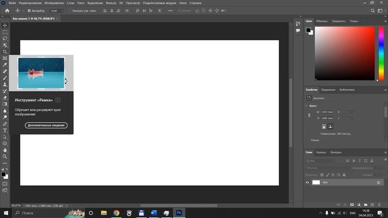This screenshot has width=388, height=218.
Task: Click the new adjustment layer button
Action: [x=359, y=205]
